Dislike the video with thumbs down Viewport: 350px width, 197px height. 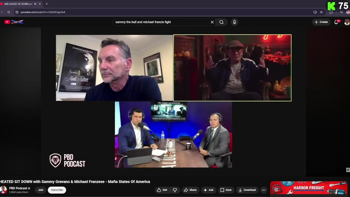tap(175, 190)
